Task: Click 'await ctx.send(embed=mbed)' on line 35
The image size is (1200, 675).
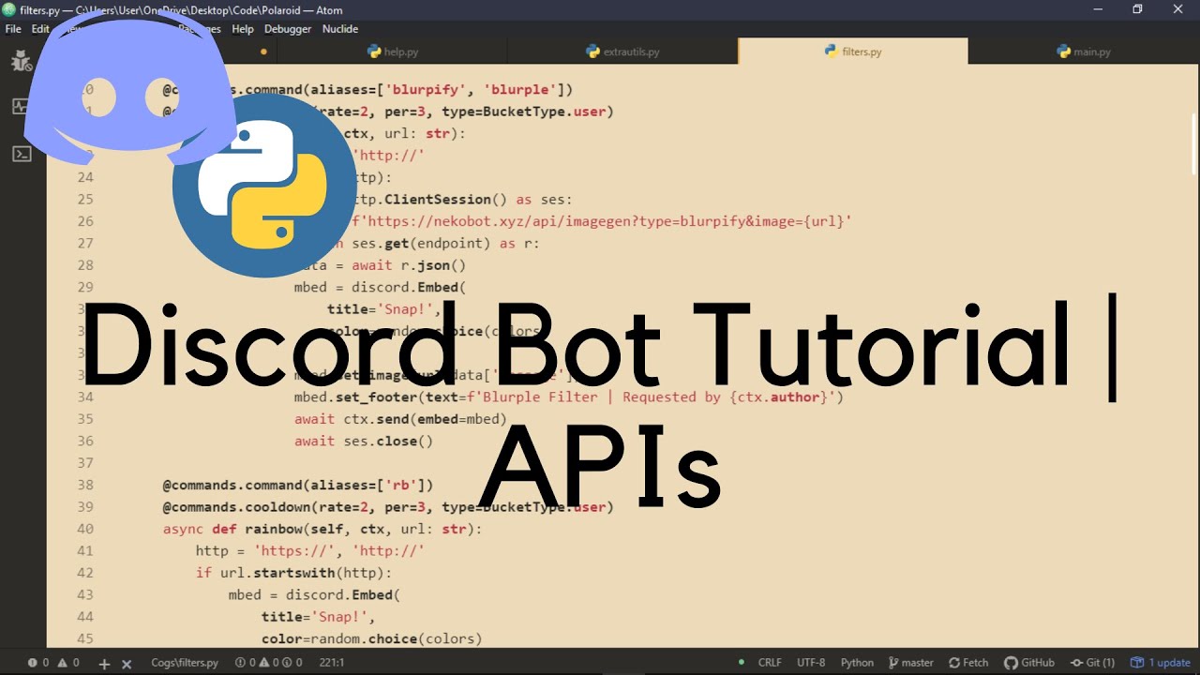Action: pos(400,419)
